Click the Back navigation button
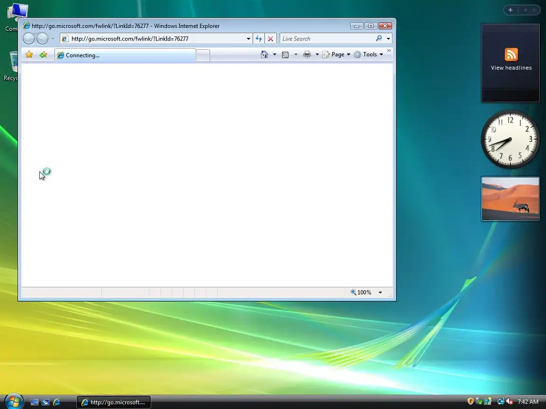 point(28,39)
